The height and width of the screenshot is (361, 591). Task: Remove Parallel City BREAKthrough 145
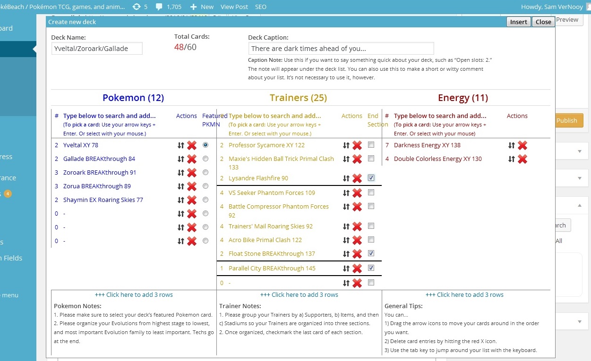point(357,269)
